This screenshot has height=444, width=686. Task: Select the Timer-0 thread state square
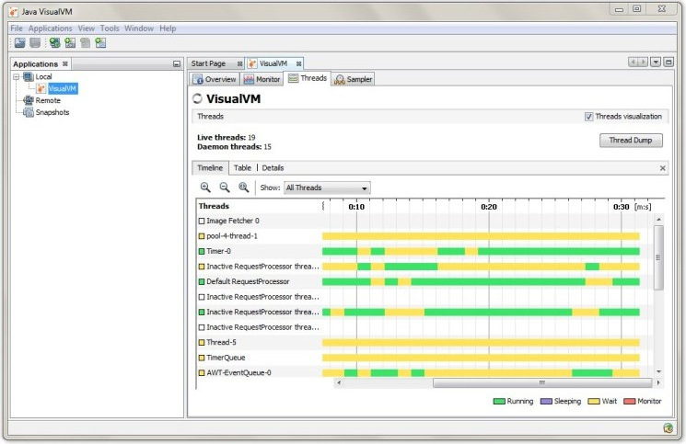click(202, 252)
